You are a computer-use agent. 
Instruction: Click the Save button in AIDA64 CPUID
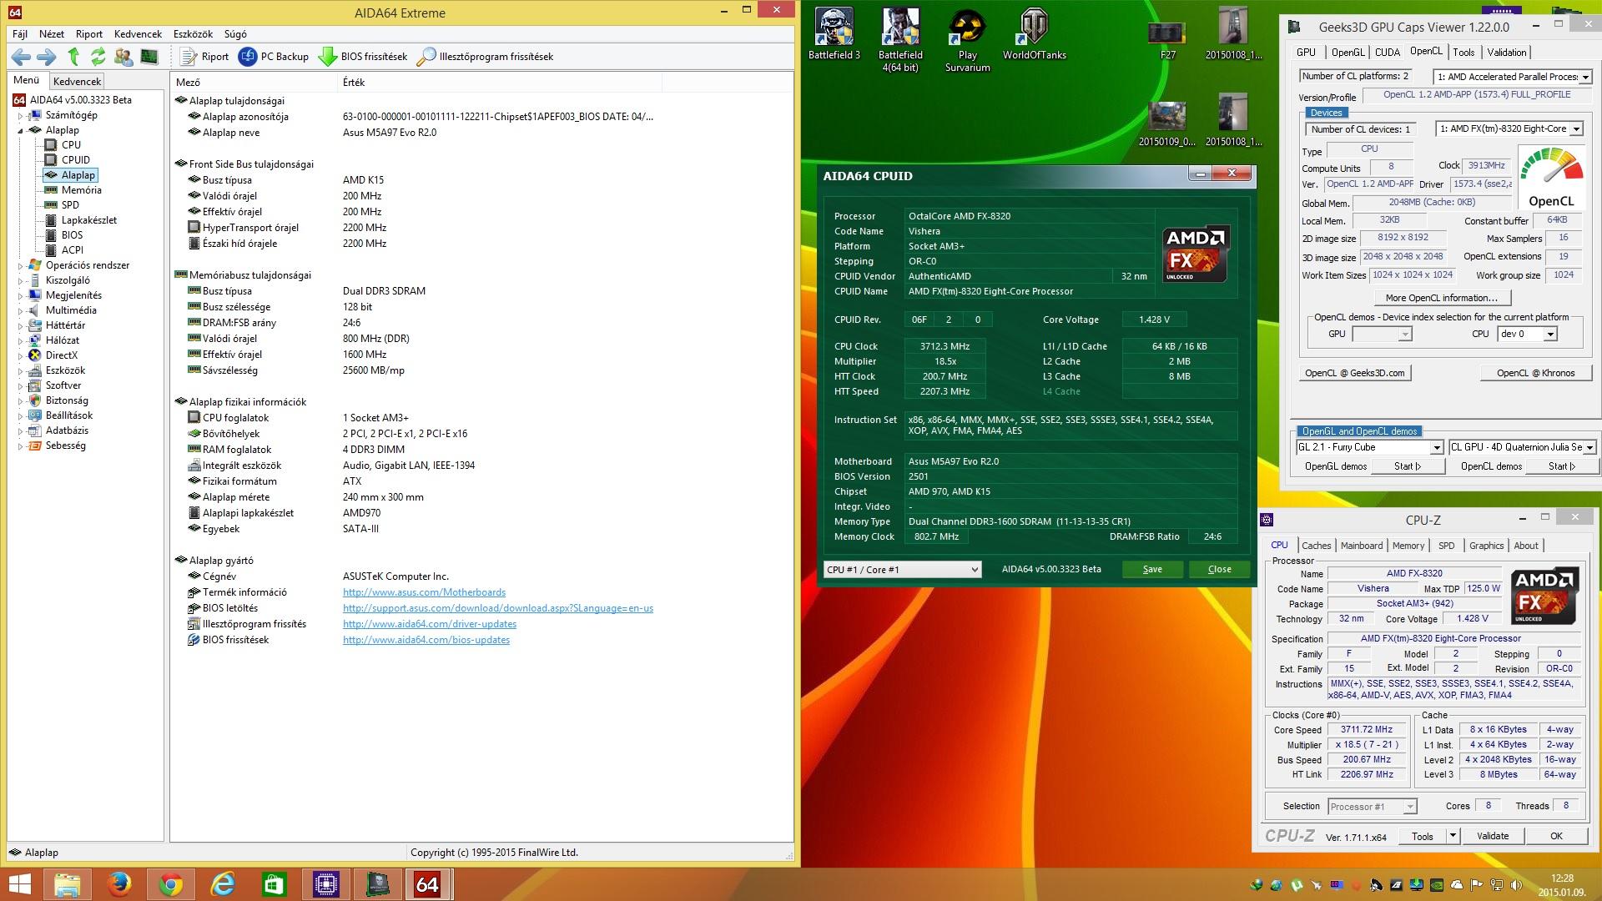click(1151, 570)
